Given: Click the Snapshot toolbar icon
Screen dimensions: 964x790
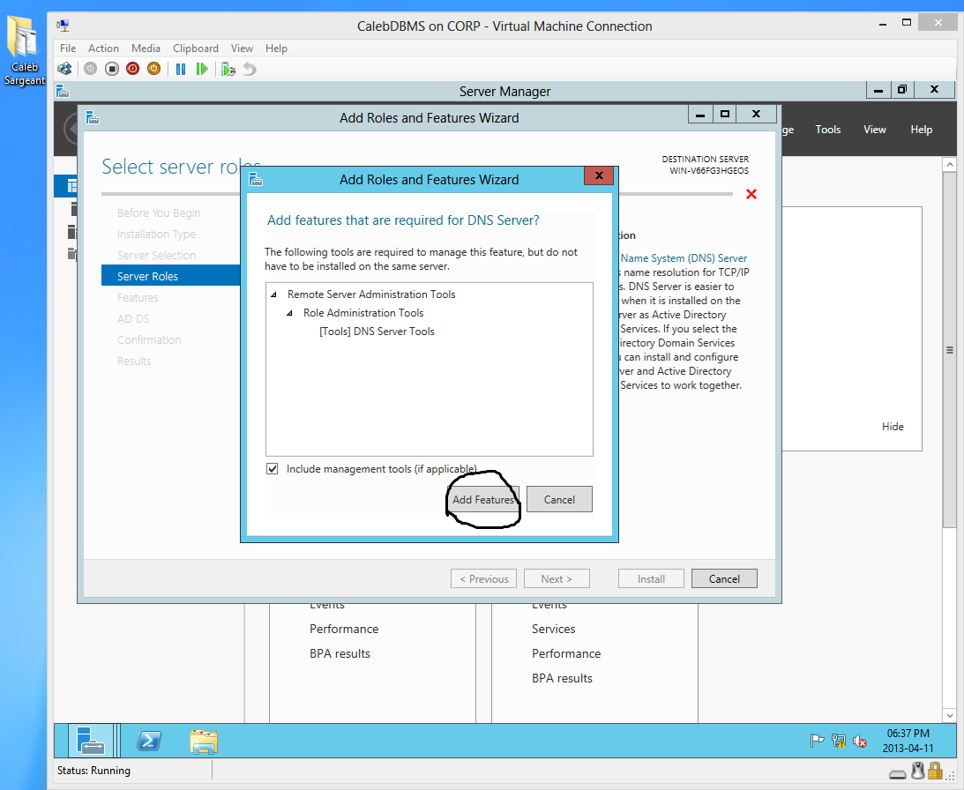Looking at the screenshot, I should [228, 69].
